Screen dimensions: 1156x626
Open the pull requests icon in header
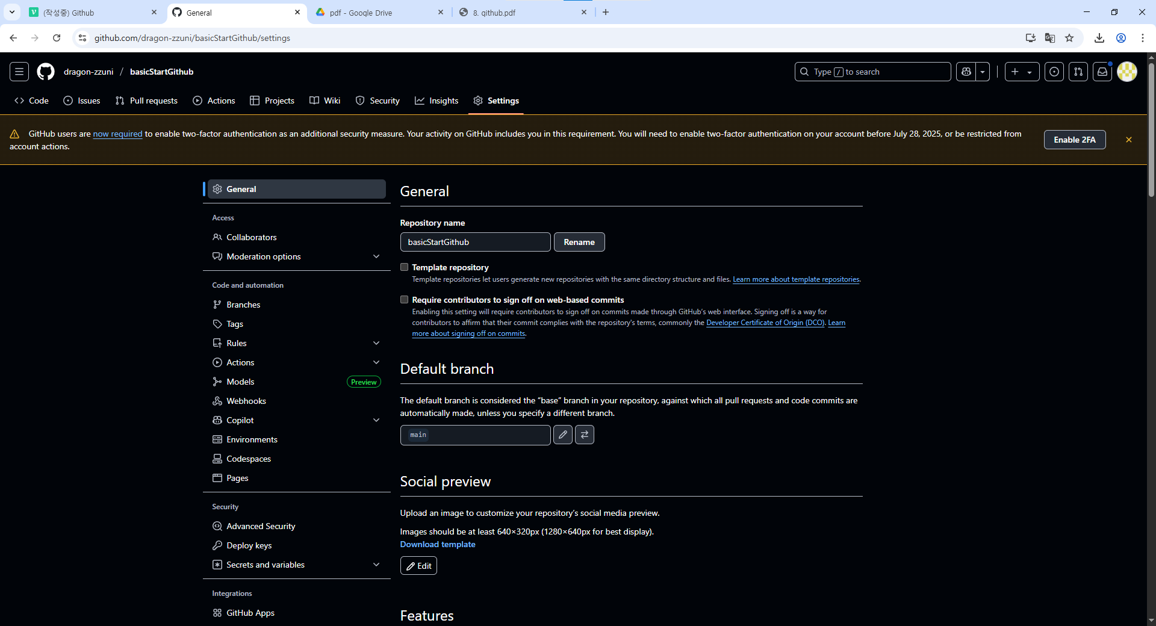point(1078,72)
